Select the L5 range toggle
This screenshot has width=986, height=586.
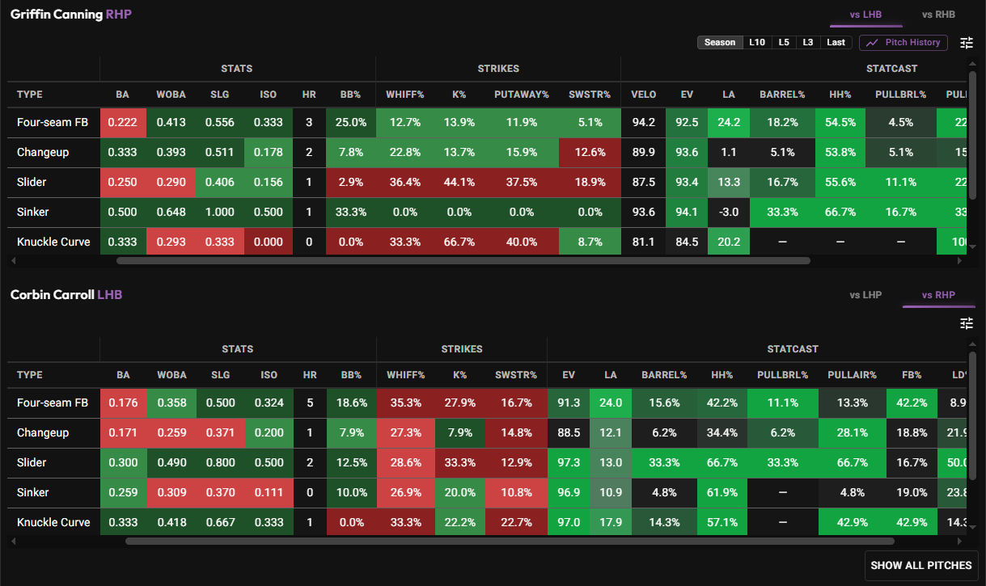click(x=784, y=42)
